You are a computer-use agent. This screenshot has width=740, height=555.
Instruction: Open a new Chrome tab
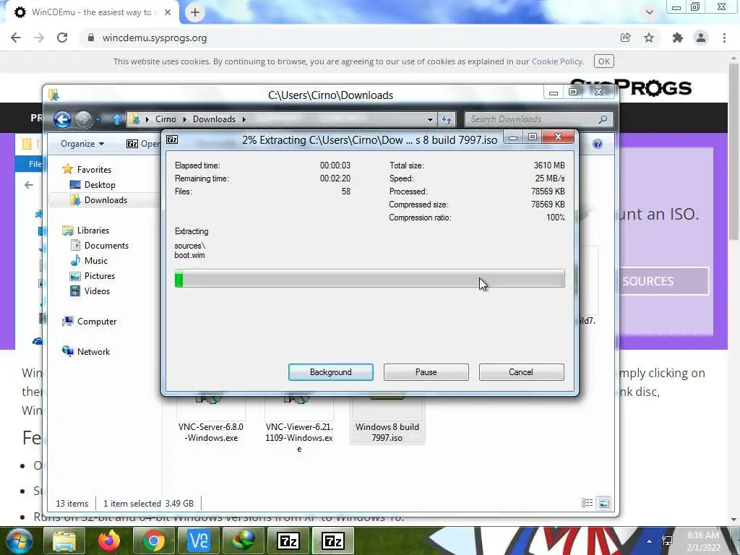(x=195, y=12)
